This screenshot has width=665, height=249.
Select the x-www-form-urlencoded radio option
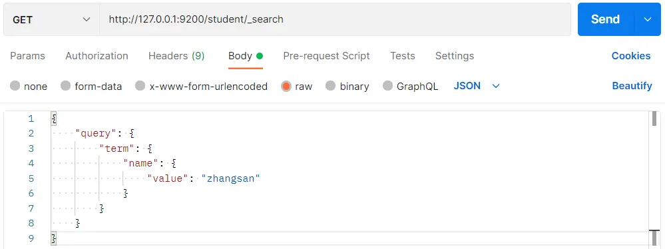(140, 86)
